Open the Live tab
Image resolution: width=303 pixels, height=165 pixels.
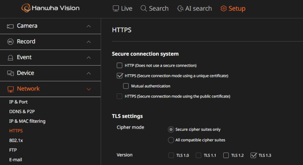tap(122, 8)
